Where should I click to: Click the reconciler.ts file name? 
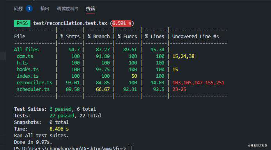coord(34,82)
